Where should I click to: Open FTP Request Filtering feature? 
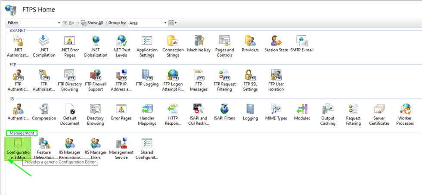[x=224, y=80]
